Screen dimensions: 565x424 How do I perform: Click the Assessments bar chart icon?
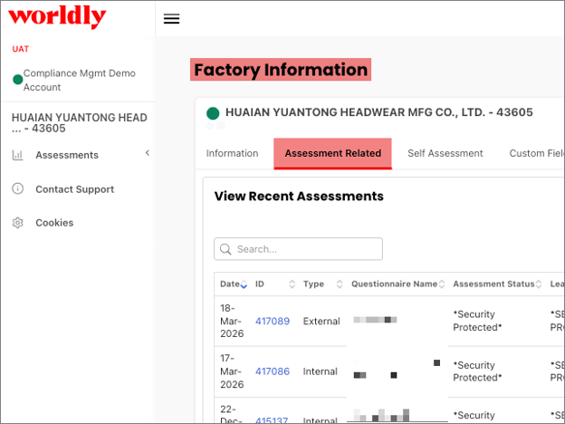pyautogui.click(x=18, y=155)
